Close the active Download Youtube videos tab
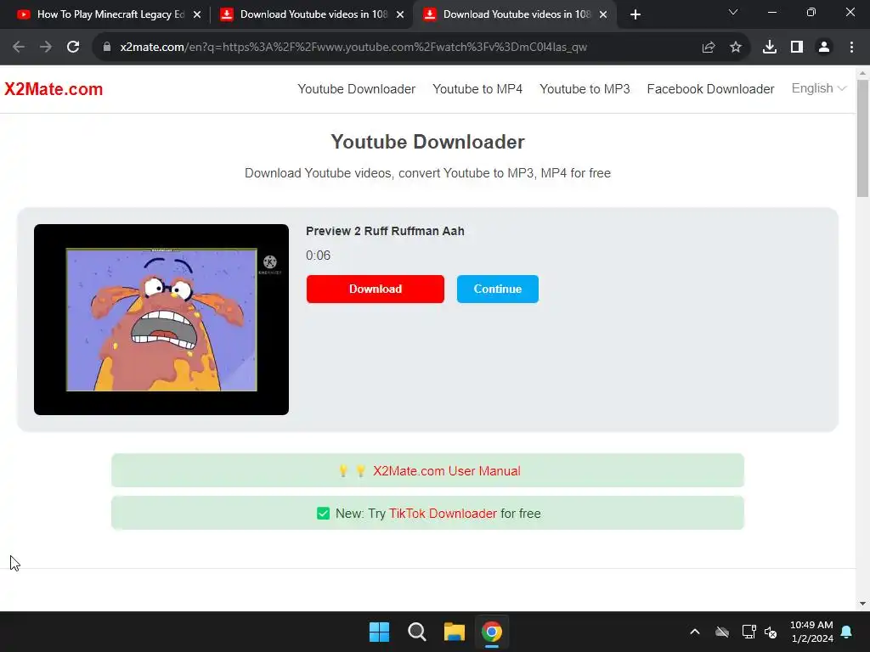 (x=603, y=15)
